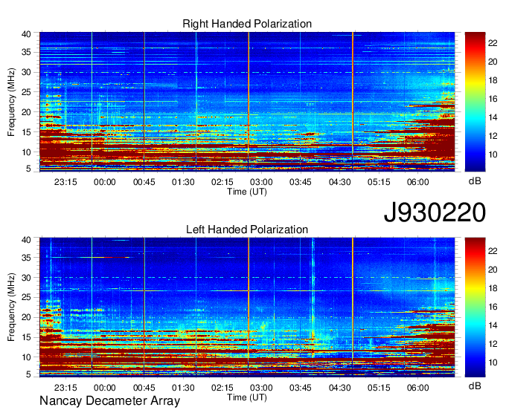This screenshot has width=506, height=410.
Task: Click the 10 MHz tick on the lower frequency axis
Action: click(x=26, y=357)
